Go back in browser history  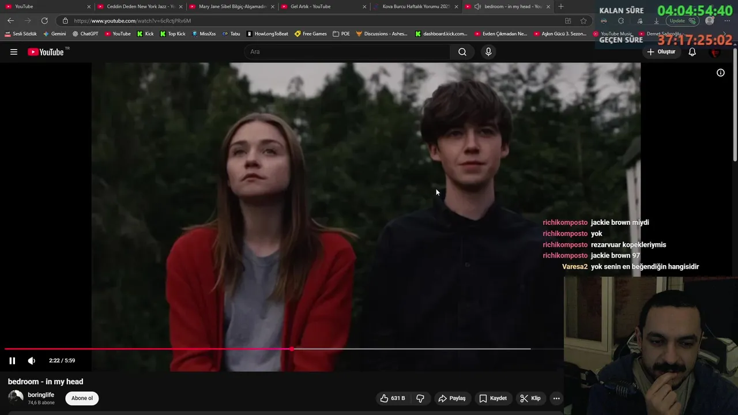click(10, 21)
